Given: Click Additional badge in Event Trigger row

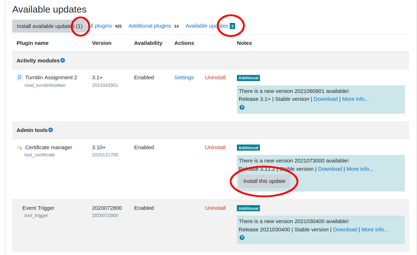Looking at the screenshot, I should pos(248,208).
